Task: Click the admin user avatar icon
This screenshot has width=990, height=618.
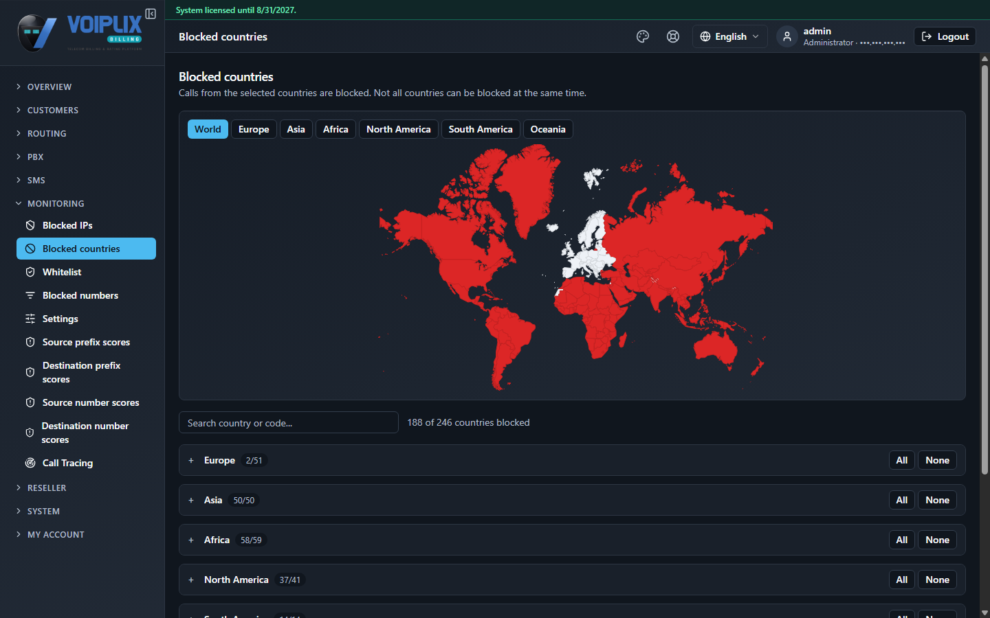Action: click(787, 36)
